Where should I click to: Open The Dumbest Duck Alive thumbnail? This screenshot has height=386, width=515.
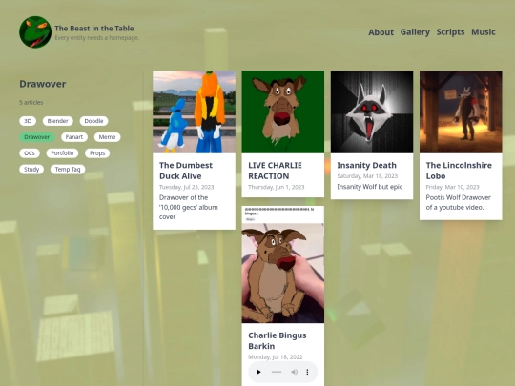coord(195,112)
